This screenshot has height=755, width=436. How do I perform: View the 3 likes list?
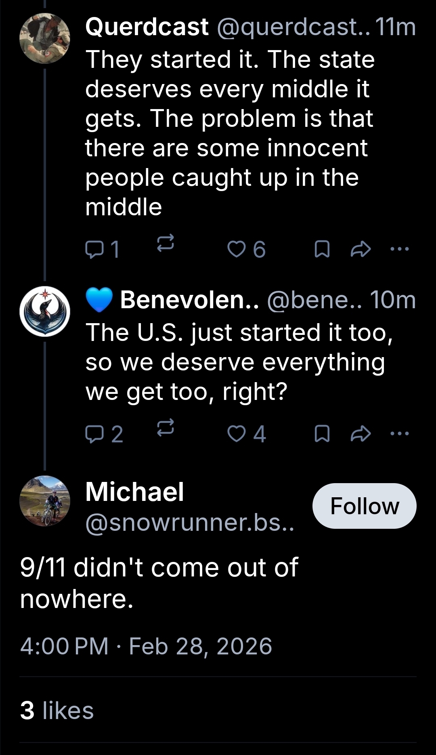click(x=57, y=711)
